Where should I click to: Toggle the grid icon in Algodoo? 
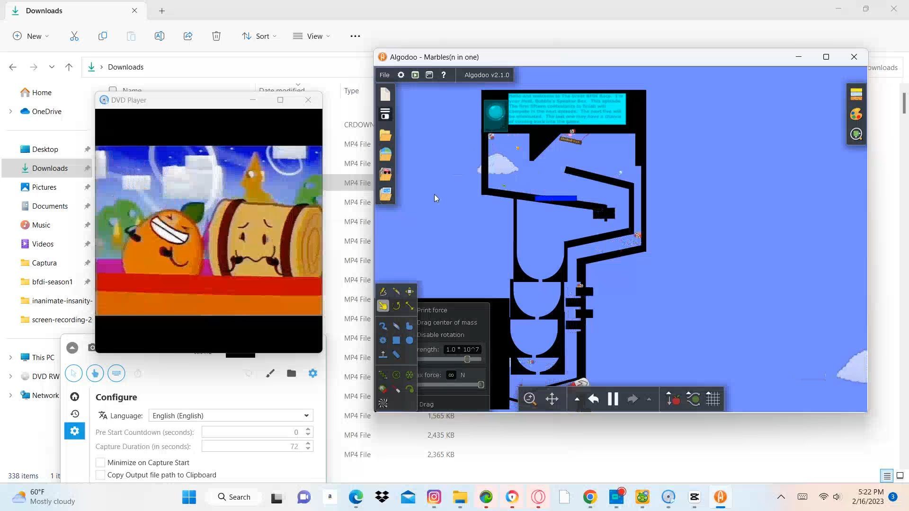click(713, 399)
